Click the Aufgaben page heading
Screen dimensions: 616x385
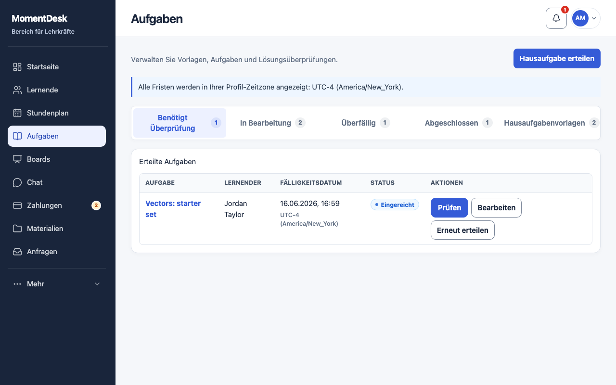tap(157, 19)
